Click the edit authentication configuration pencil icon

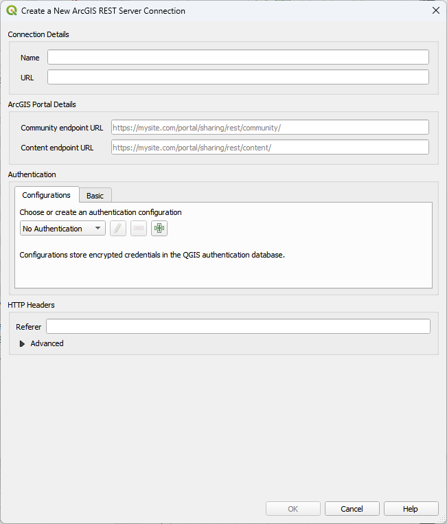(118, 229)
